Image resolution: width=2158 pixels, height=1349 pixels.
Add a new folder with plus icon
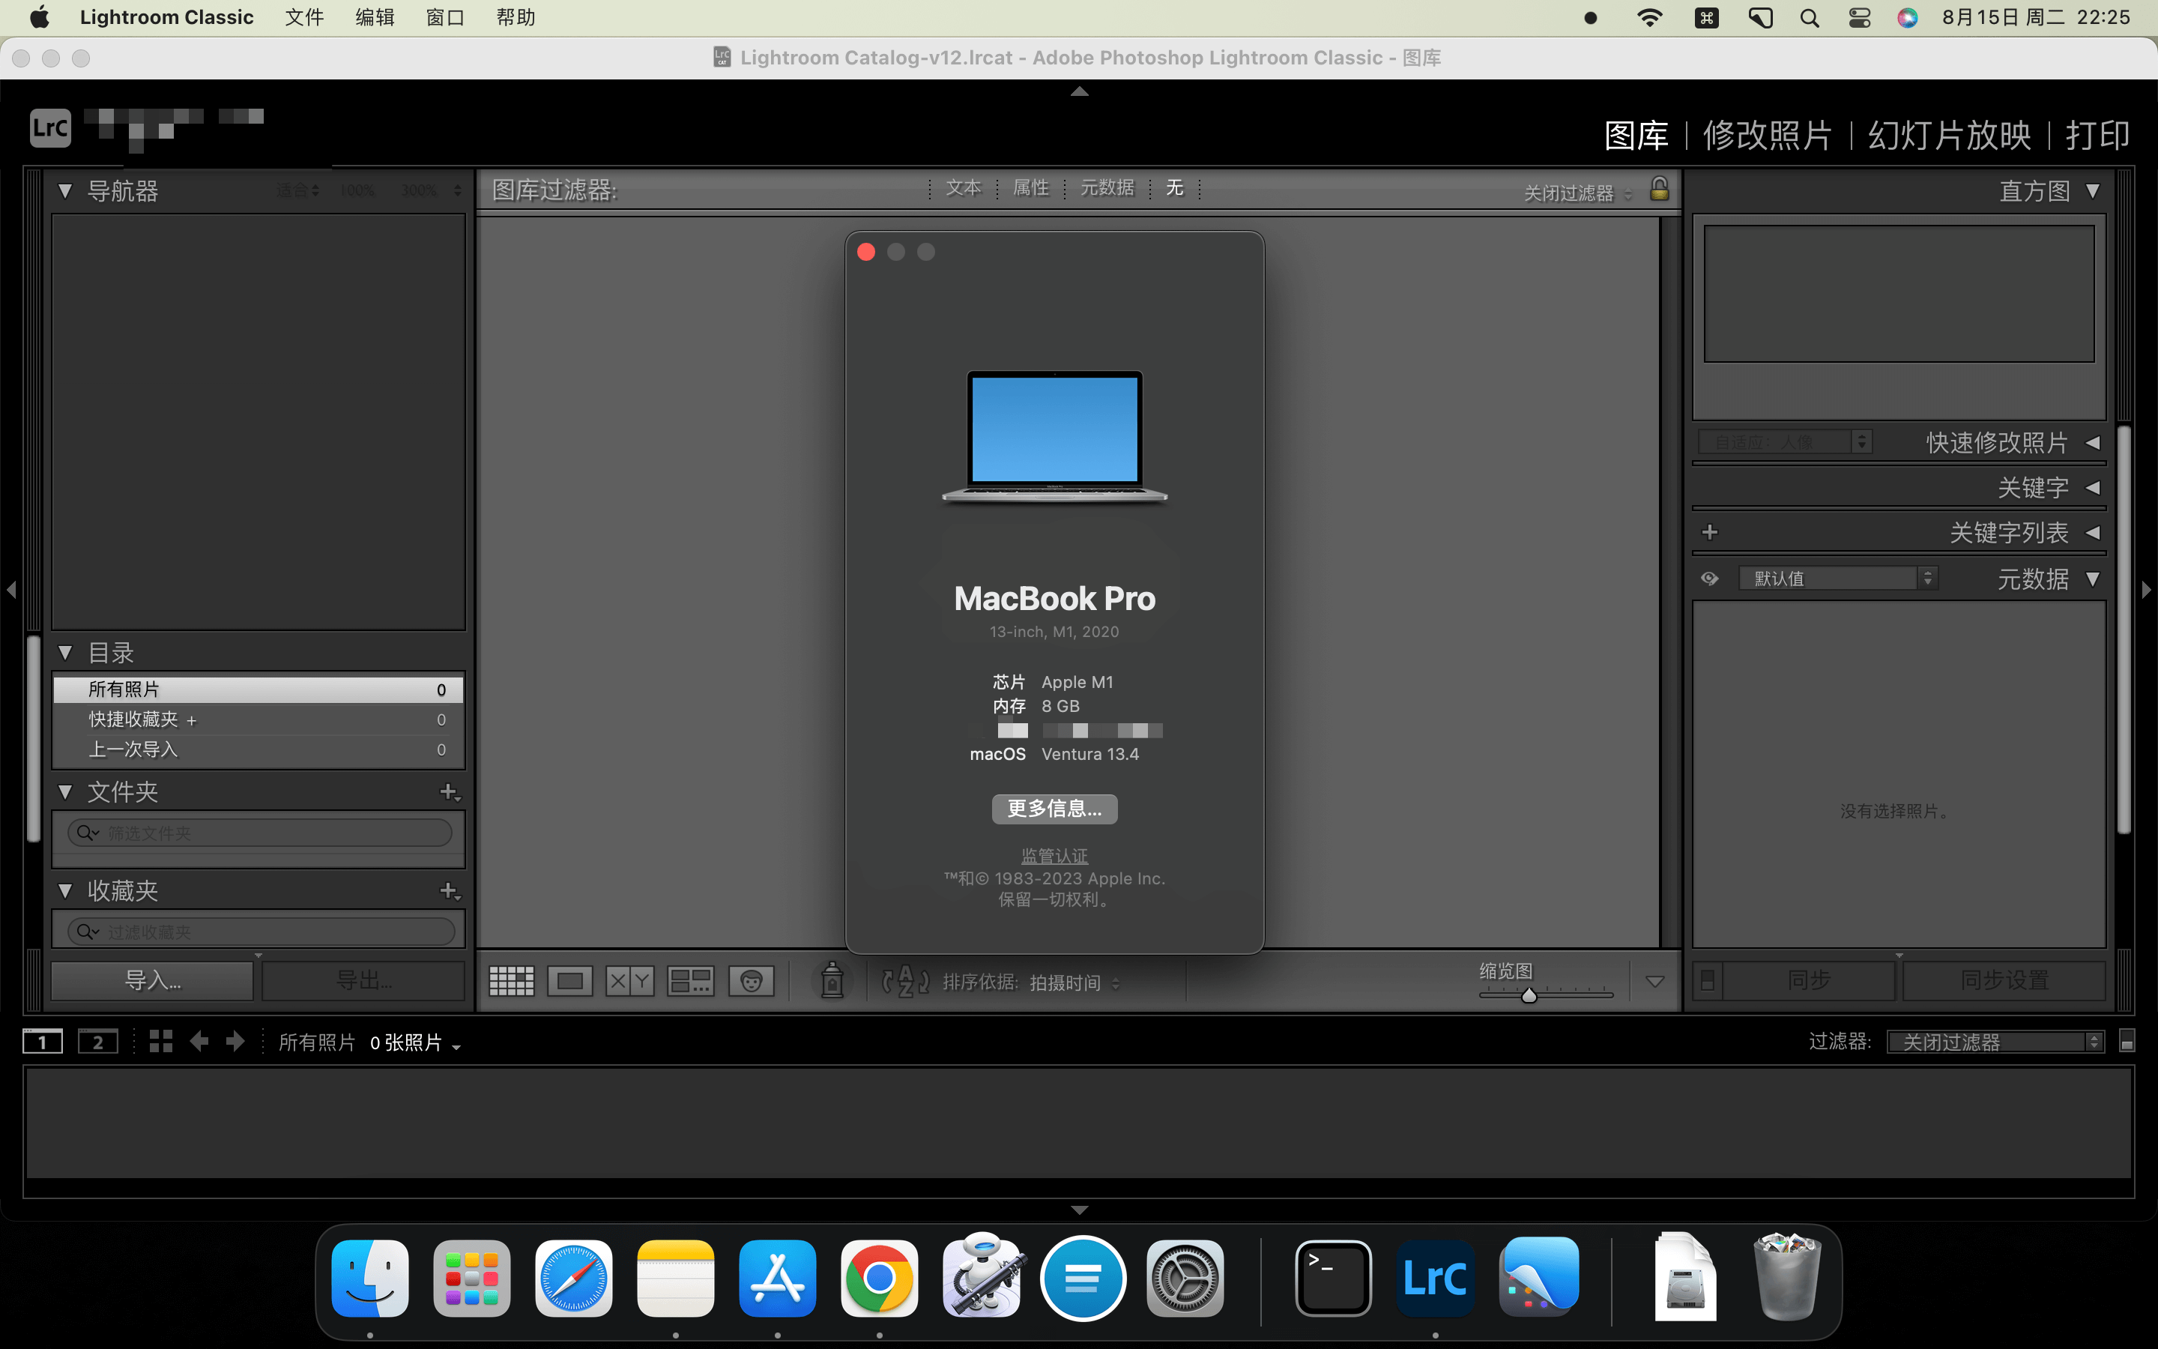(450, 792)
